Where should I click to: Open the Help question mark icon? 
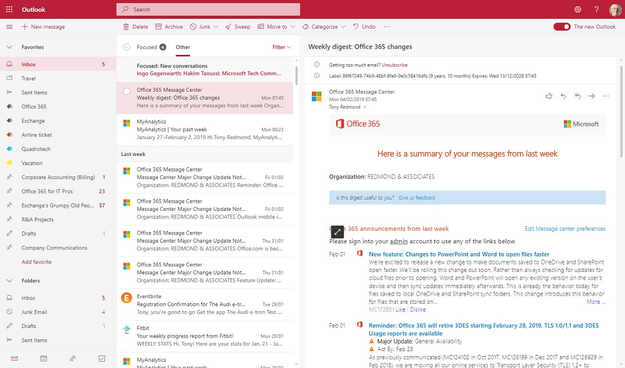(x=596, y=9)
